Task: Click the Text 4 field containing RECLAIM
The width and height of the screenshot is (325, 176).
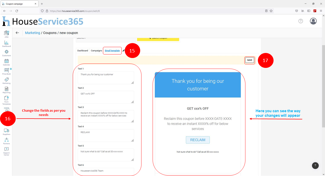Action: [106, 135]
